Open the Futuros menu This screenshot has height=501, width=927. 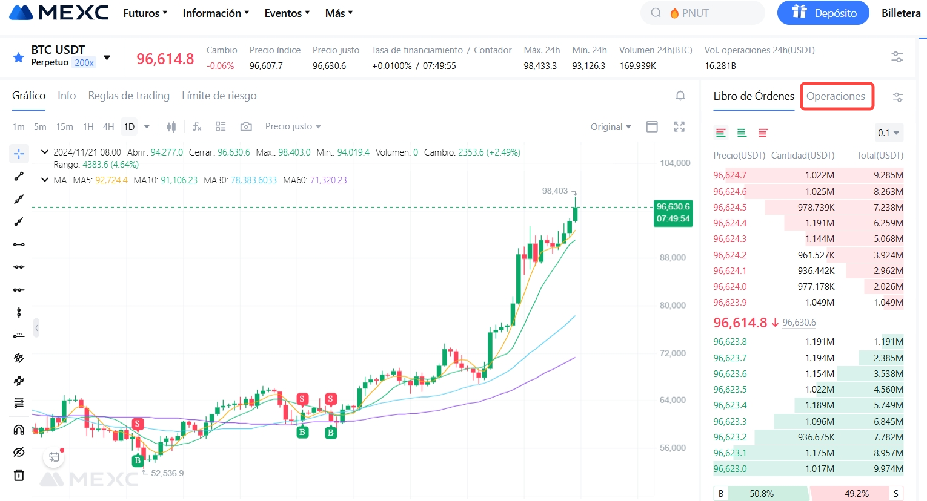tap(145, 13)
